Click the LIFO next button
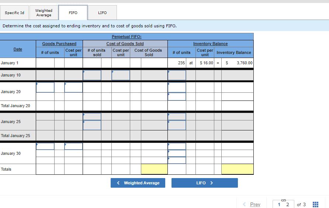 click(205, 183)
